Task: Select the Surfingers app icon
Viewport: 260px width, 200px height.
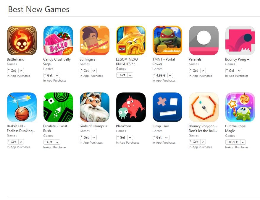Action: click(x=95, y=40)
